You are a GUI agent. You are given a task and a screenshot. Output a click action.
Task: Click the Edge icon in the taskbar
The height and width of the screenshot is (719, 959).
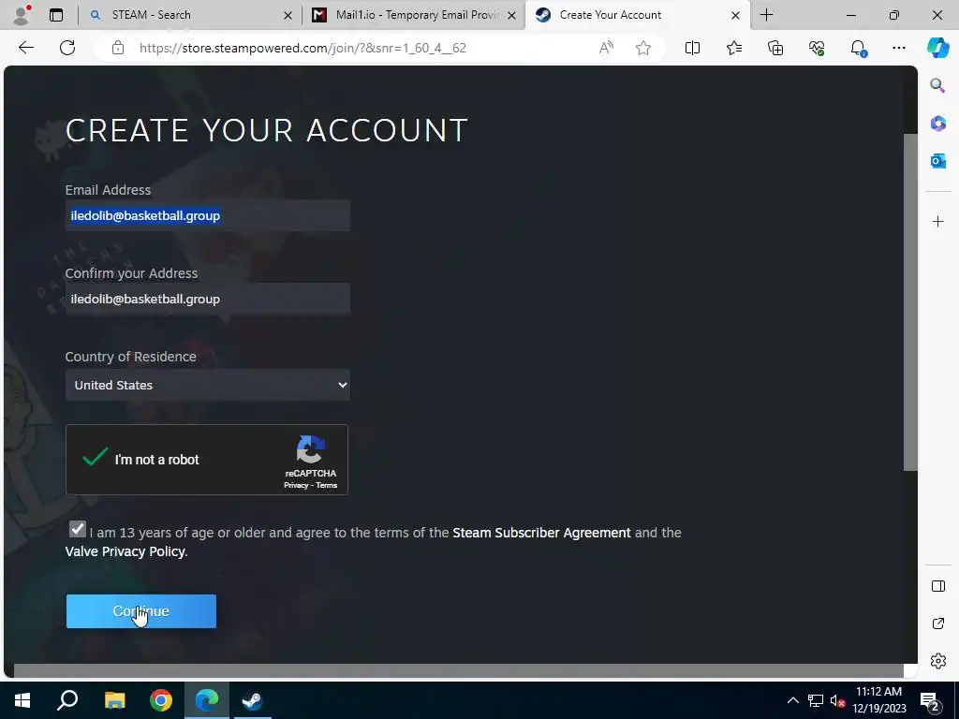point(207,700)
